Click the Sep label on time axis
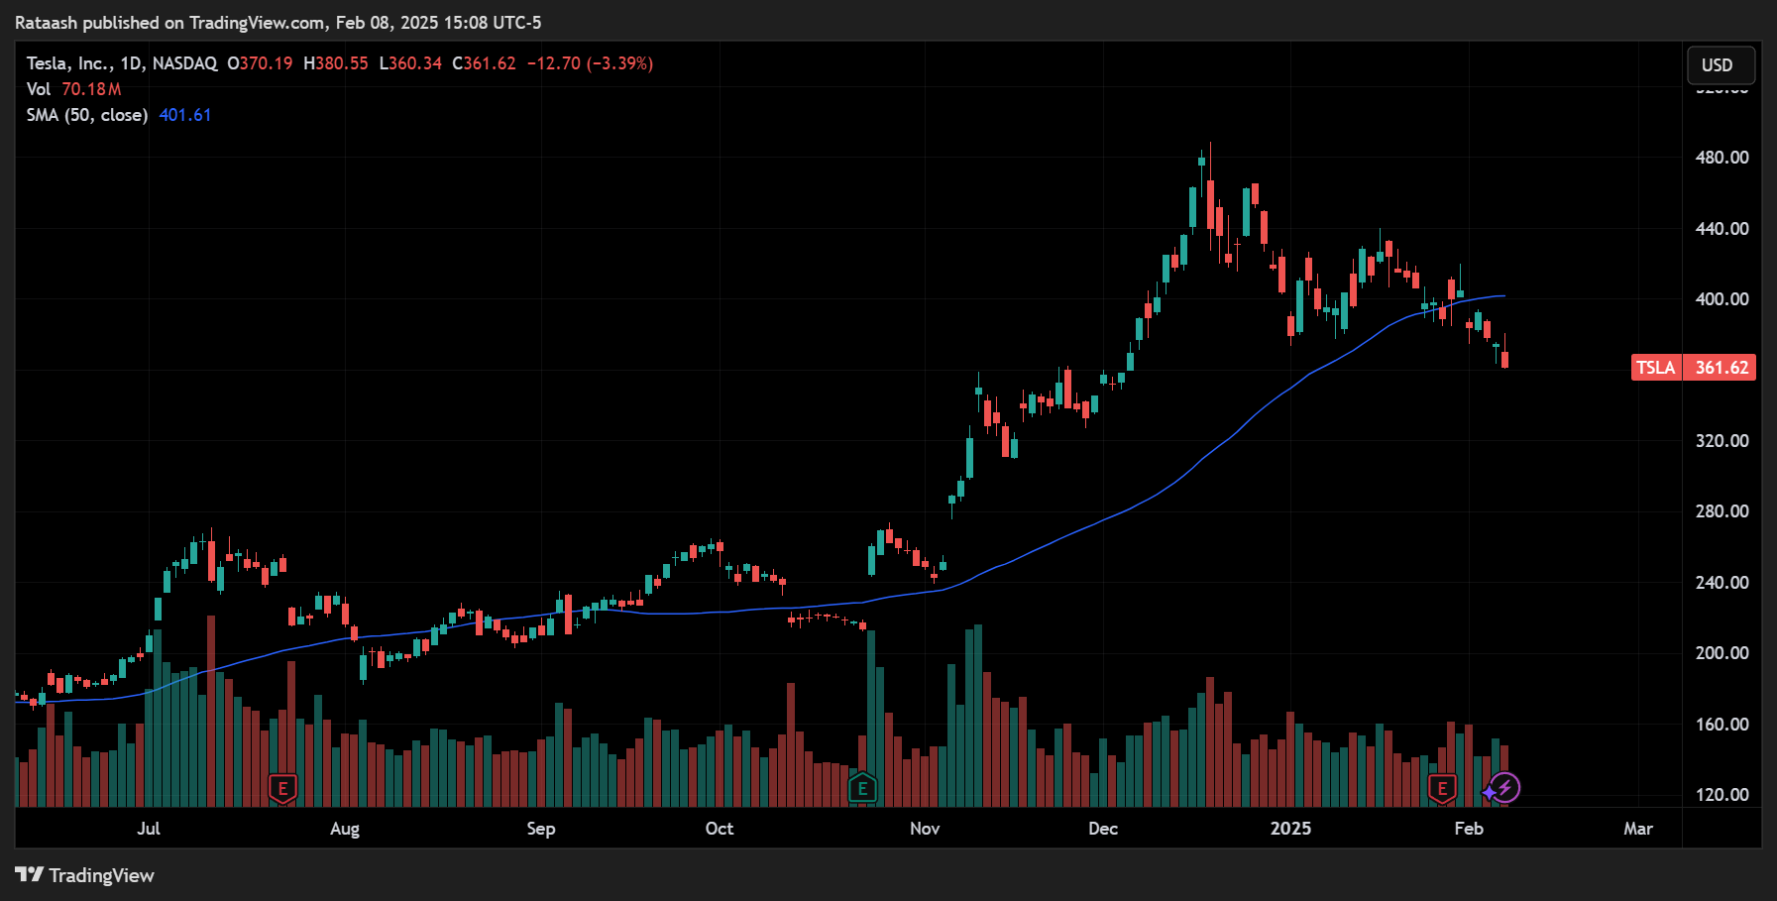This screenshot has width=1777, height=901. click(x=541, y=829)
